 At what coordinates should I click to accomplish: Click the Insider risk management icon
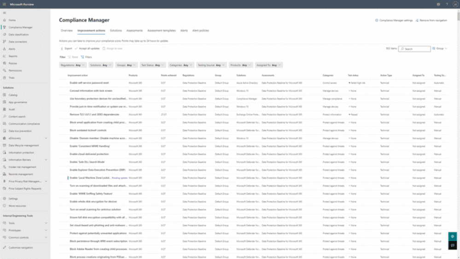tap(5, 167)
